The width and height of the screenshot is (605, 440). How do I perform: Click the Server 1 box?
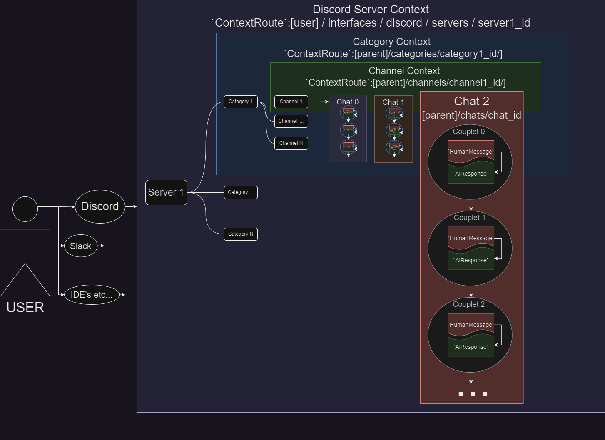(x=166, y=192)
